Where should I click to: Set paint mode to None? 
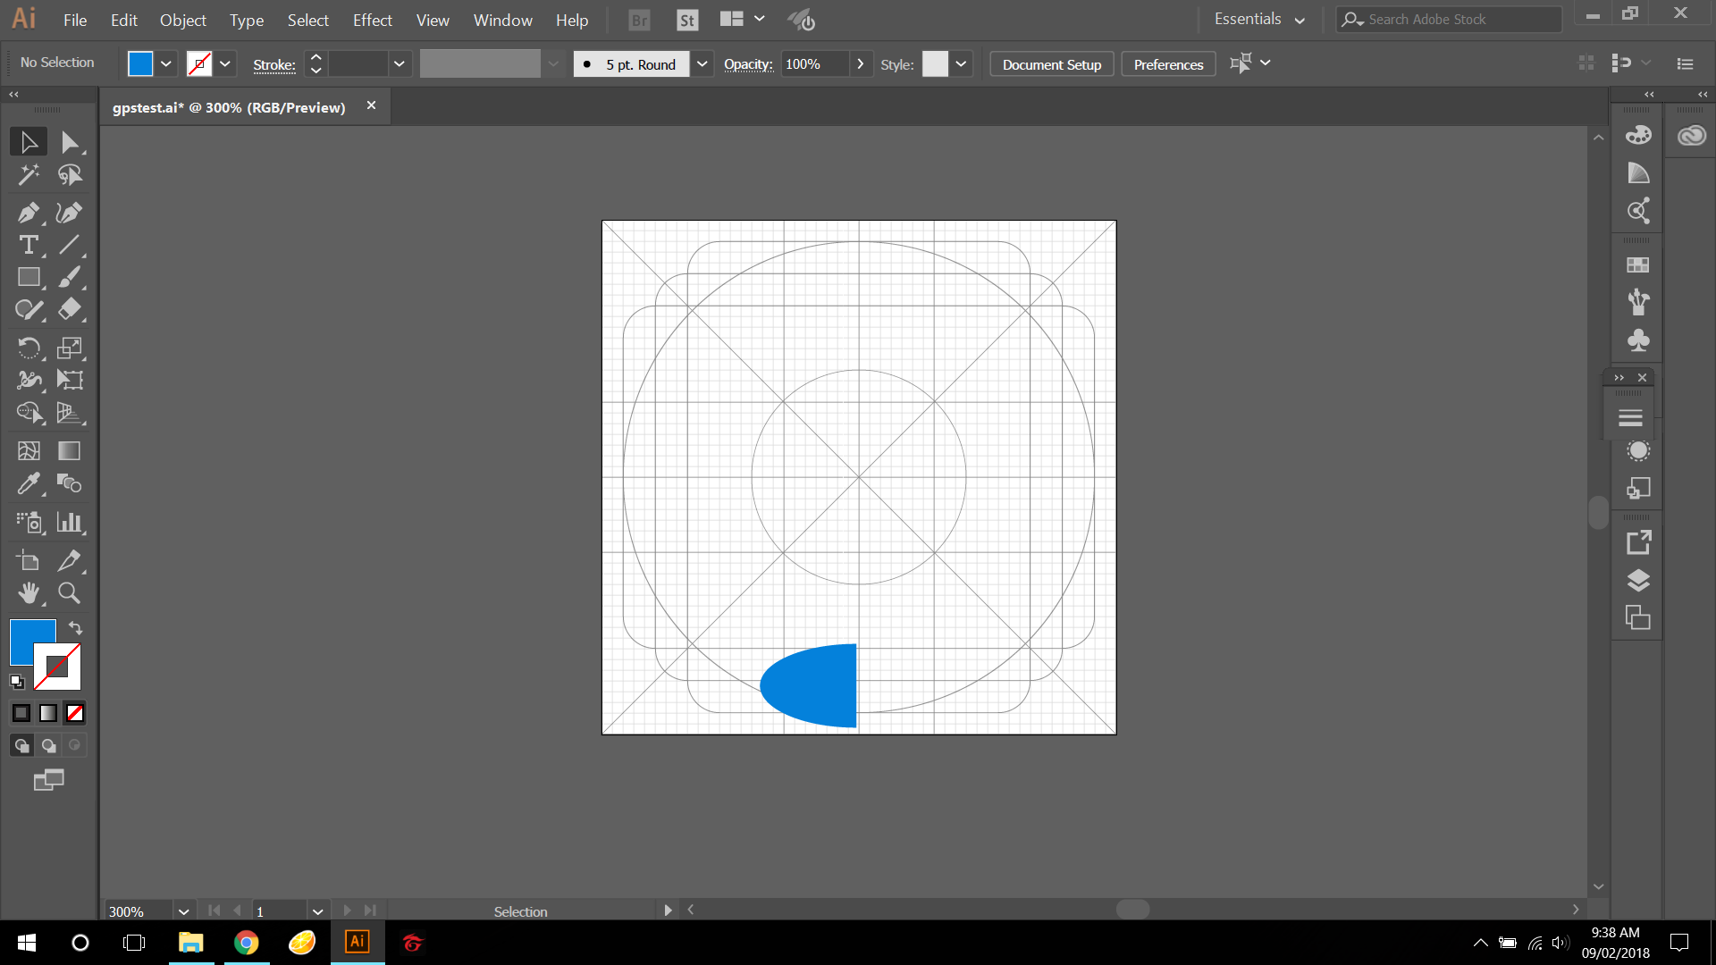click(x=75, y=713)
